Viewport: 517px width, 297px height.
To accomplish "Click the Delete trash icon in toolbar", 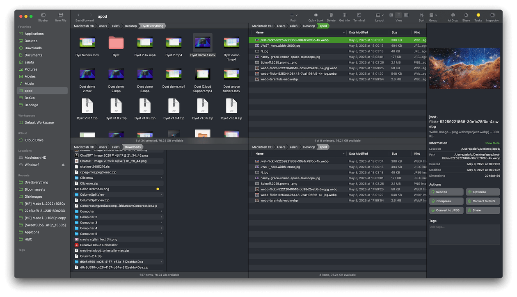I will [331, 16].
